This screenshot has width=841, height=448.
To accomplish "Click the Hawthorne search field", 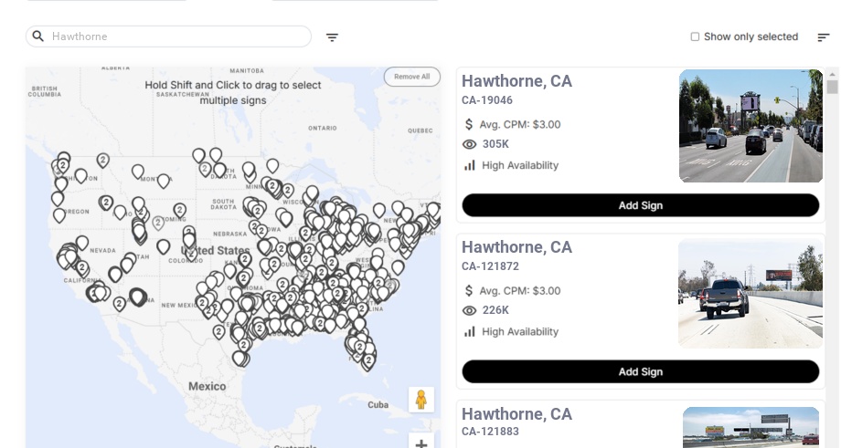I will [168, 36].
